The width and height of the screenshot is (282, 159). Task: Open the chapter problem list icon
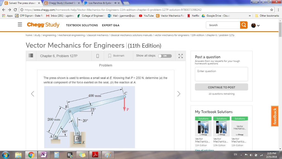point(31,55)
